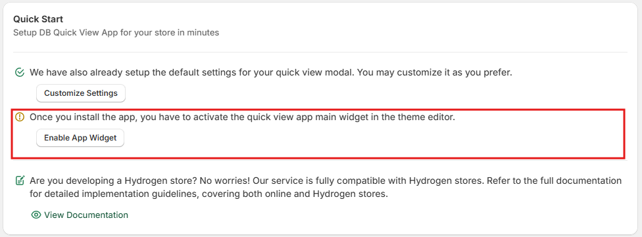This screenshot has width=642, height=237.
Task: Click the yellow exclamation warning icon
Action: pyautogui.click(x=19, y=117)
